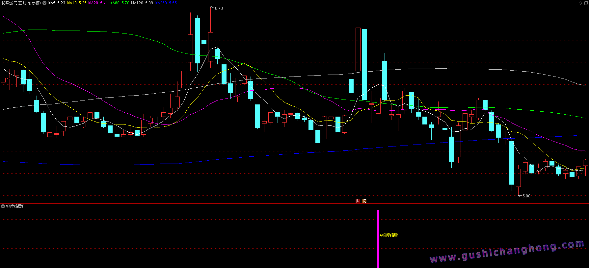The width and height of the screenshot is (589, 268).
Task: Click the 6.70 high price label
Action: click(219, 9)
